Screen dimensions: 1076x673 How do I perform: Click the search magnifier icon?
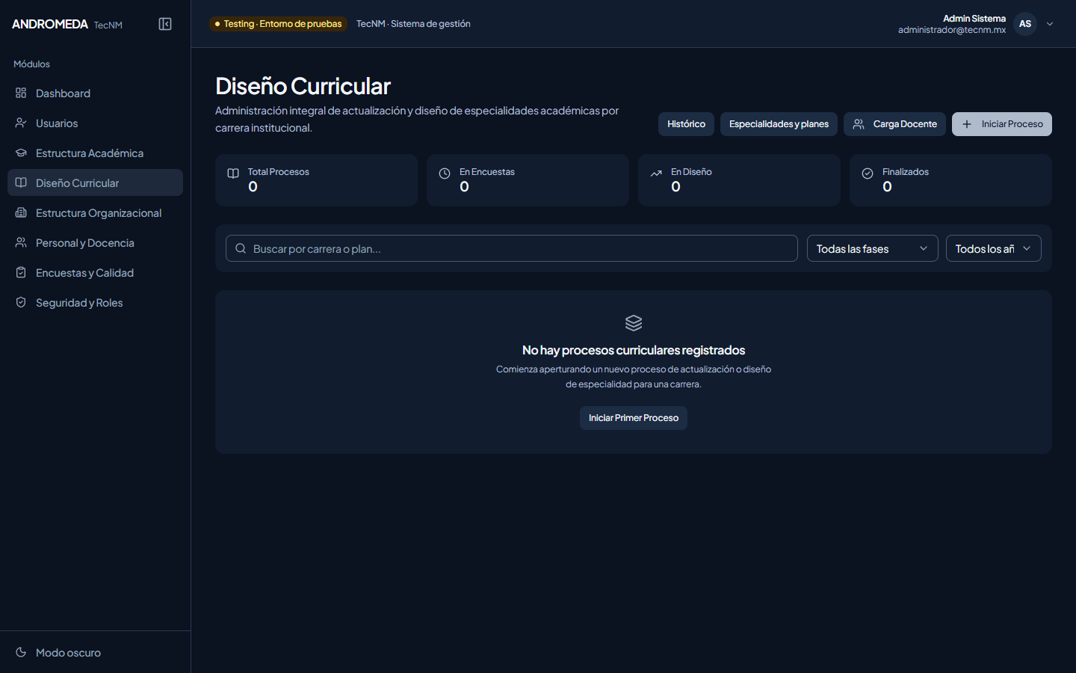[x=241, y=248]
